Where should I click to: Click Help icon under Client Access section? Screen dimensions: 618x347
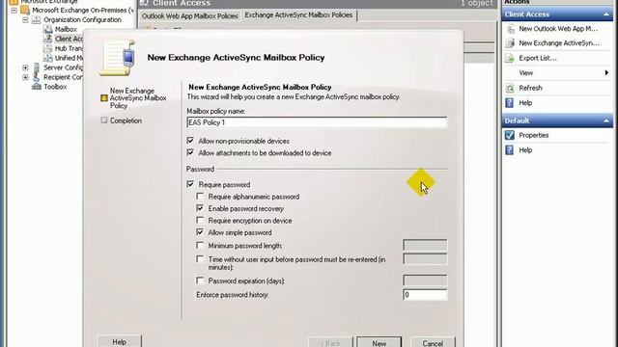point(510,103)
